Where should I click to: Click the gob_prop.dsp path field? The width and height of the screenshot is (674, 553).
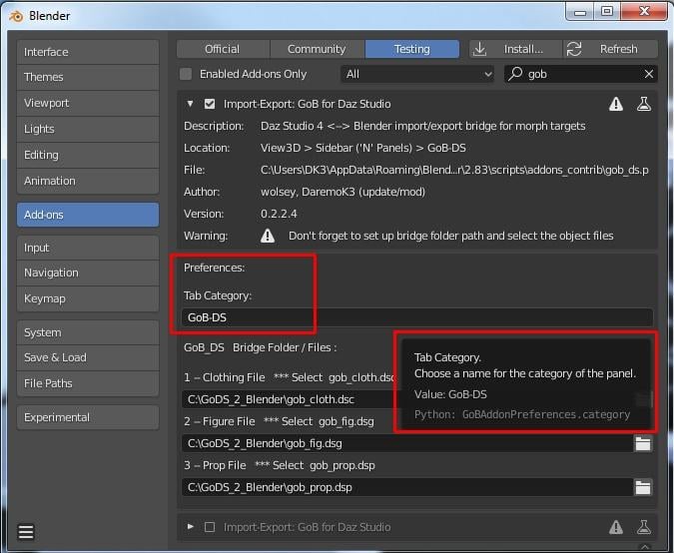click(x=406, y=487)
